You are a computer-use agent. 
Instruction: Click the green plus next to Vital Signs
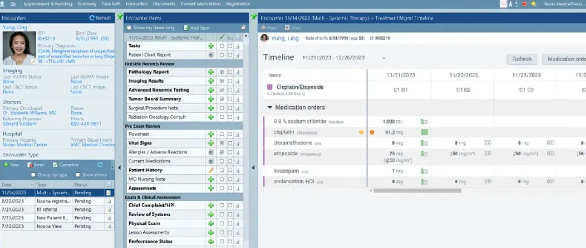click(211, 143)
